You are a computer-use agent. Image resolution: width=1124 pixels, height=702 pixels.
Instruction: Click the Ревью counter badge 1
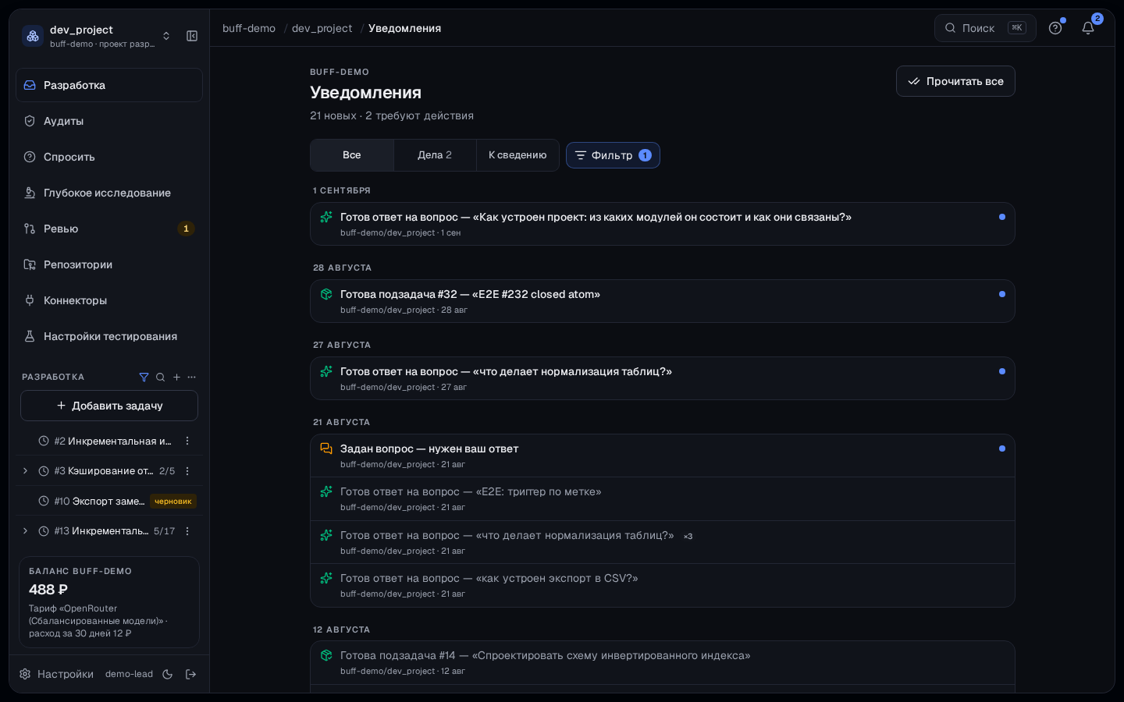[186, 229]
